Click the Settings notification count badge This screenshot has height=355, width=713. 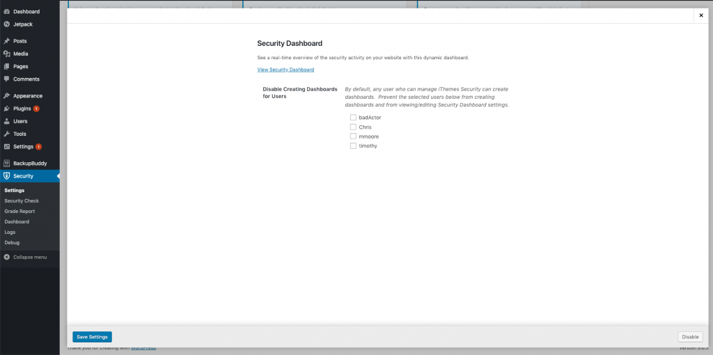(39, 147)
